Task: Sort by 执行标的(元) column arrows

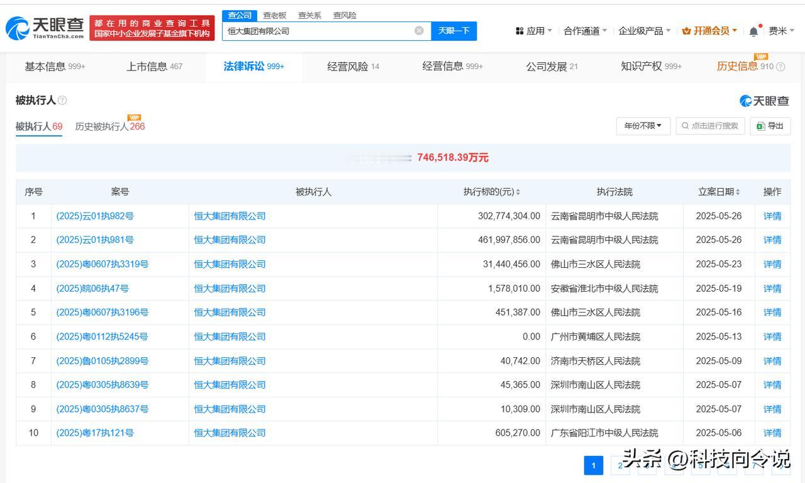Action: (518, 192)
